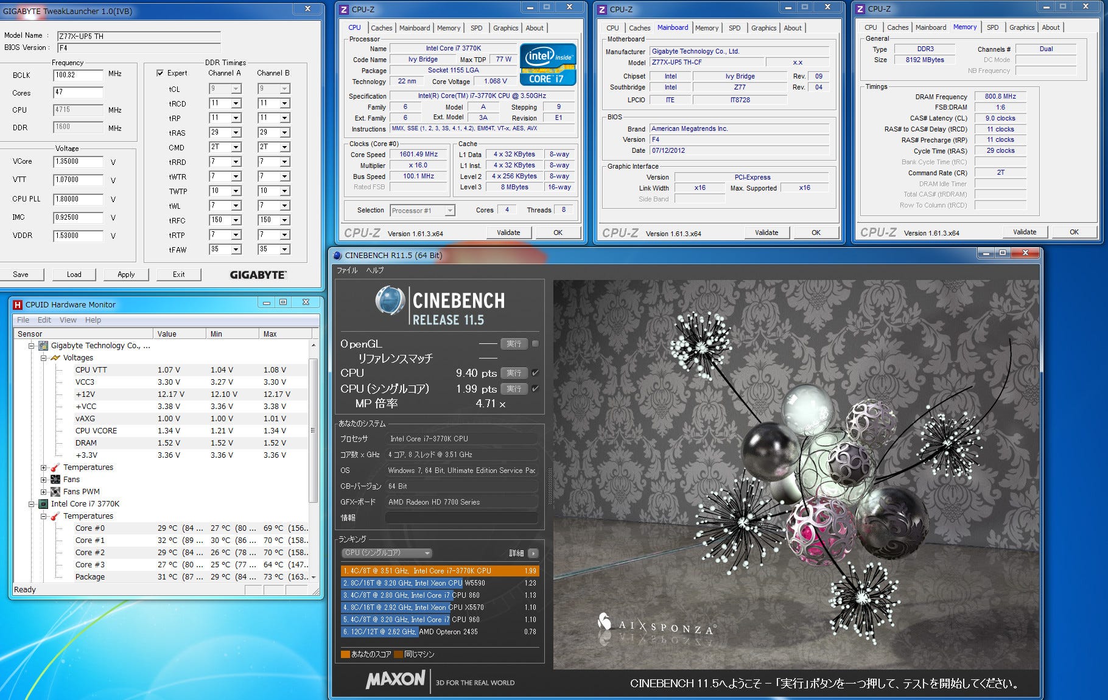1108x700 pixels.
Task: Click the CPU-Z Z icon in Memory window
Action: [x=860, y=9]
